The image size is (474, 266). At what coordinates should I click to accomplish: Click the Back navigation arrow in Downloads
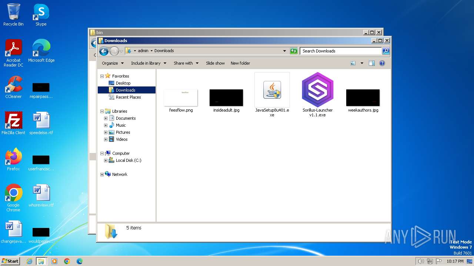(104, 51)
